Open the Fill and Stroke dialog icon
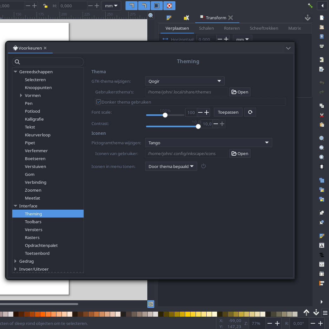This screenshot has height=329, width=329. pyautogui.click(x=322, y=236)
